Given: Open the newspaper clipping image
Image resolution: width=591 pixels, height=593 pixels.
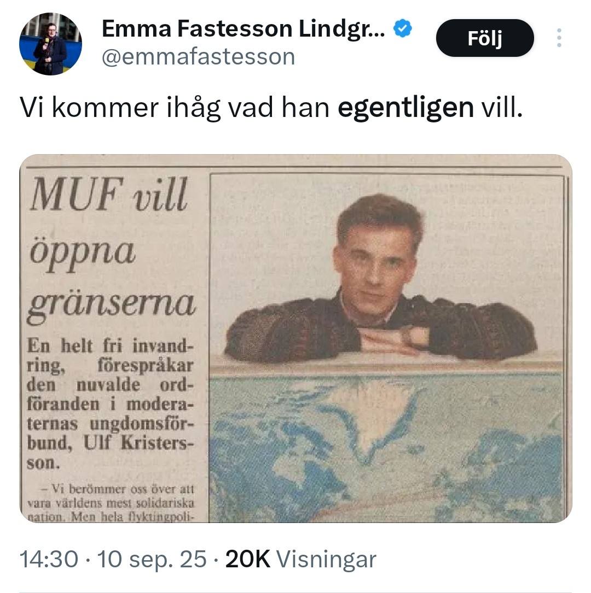Looking at the screenshot, I should [x=296, y=338].
